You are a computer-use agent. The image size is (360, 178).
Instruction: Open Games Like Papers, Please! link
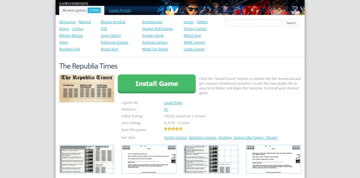[256, 137]
